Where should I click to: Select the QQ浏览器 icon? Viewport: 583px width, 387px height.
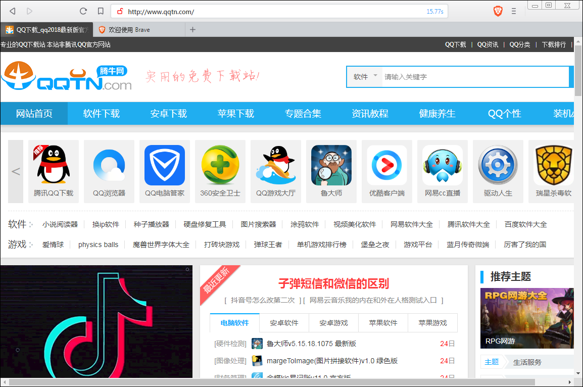point(109,165)
